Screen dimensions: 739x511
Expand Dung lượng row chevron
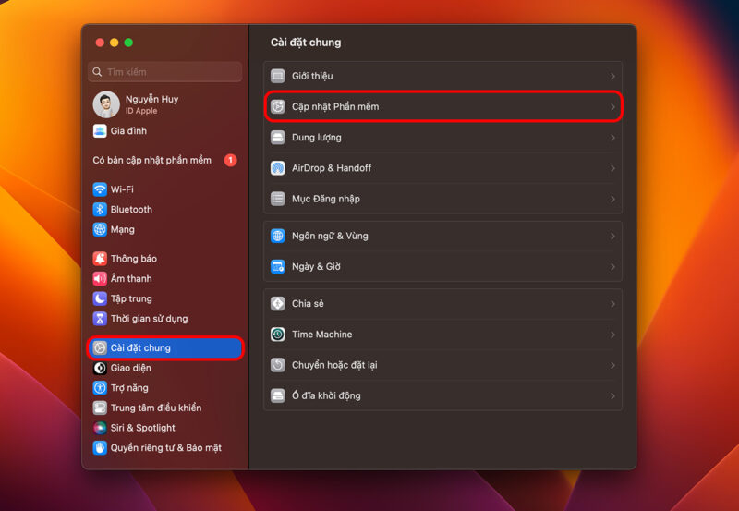point(612,138)
